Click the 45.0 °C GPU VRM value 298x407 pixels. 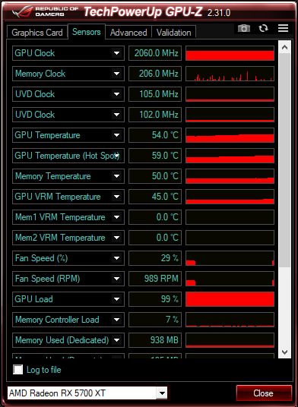click(155, 197)
